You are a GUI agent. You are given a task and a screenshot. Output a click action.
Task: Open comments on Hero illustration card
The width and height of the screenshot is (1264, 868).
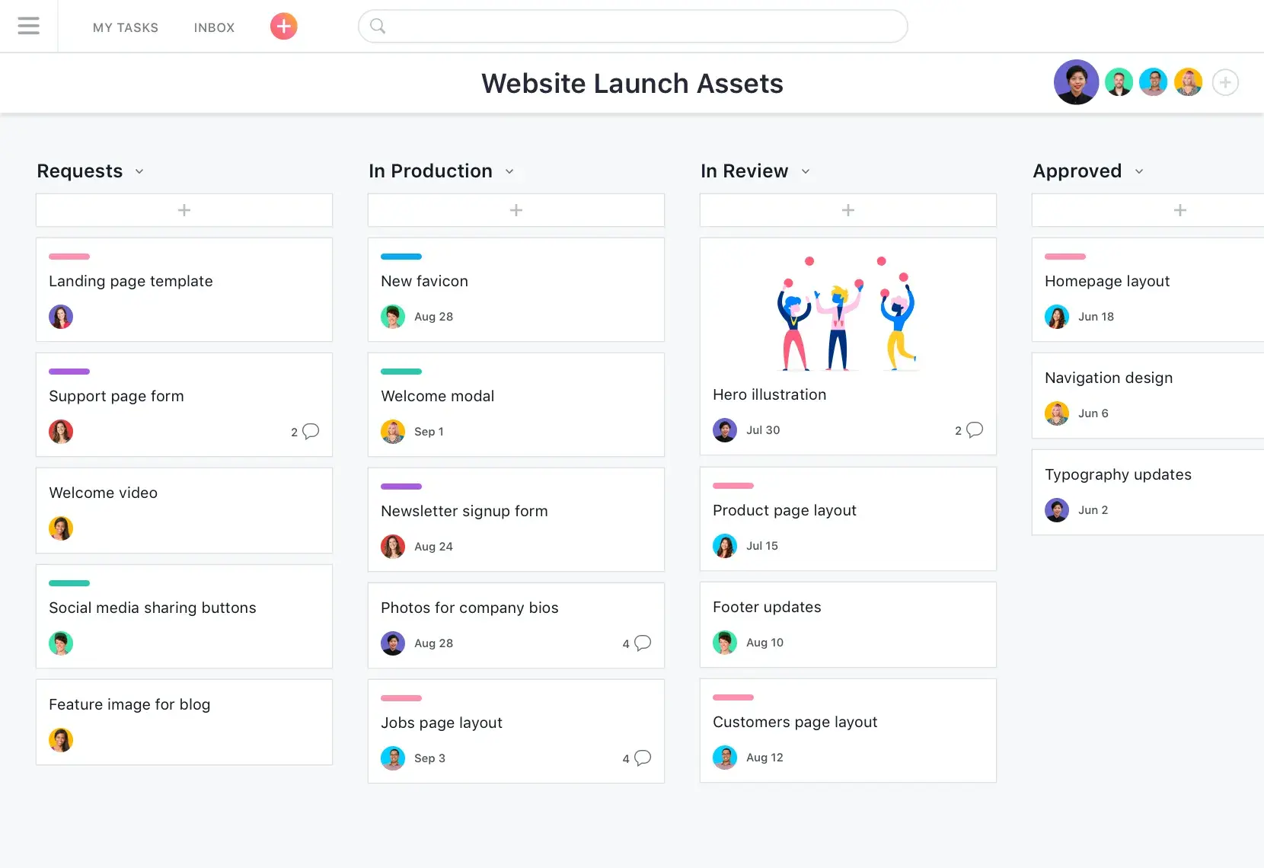click(x=969, y=430)
